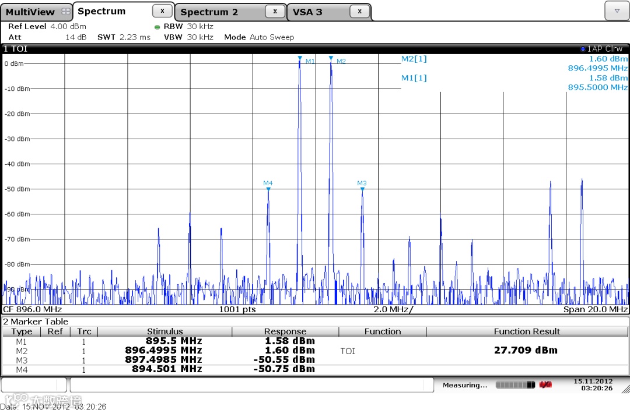630x413 pixels.
Task: Open the dropdown arrow at top right
Action: pyautogui.click(x=617, y=11)
